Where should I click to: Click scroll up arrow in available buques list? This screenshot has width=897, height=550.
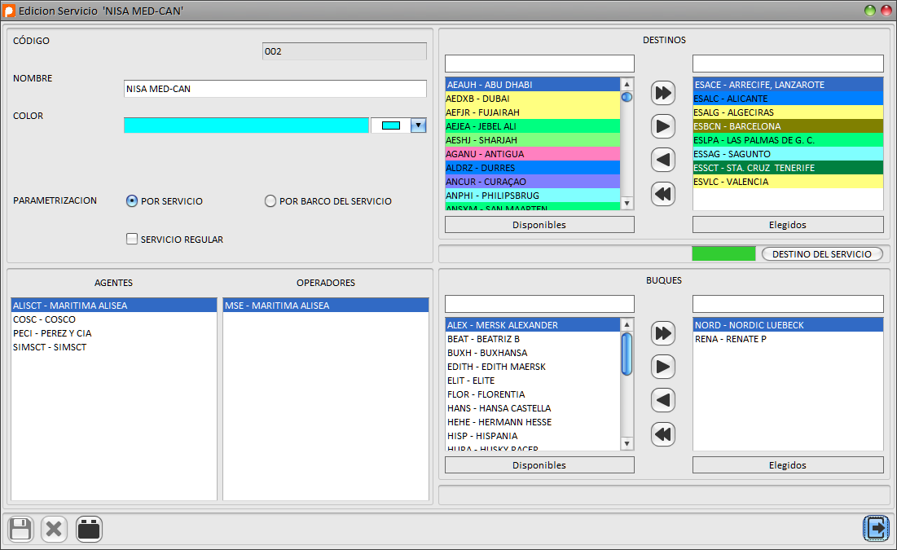pos(627,324)
